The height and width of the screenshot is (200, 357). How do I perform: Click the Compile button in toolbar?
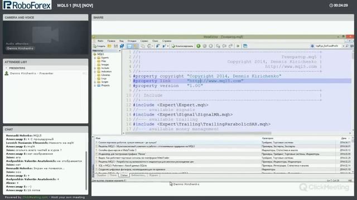(182, 46)
